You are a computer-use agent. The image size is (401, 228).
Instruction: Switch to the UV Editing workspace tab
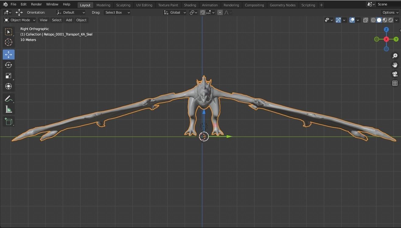(145, 5)
